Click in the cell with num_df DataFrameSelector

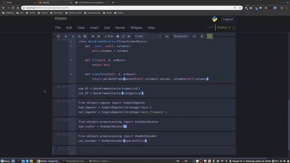click(x=156, y=91)
